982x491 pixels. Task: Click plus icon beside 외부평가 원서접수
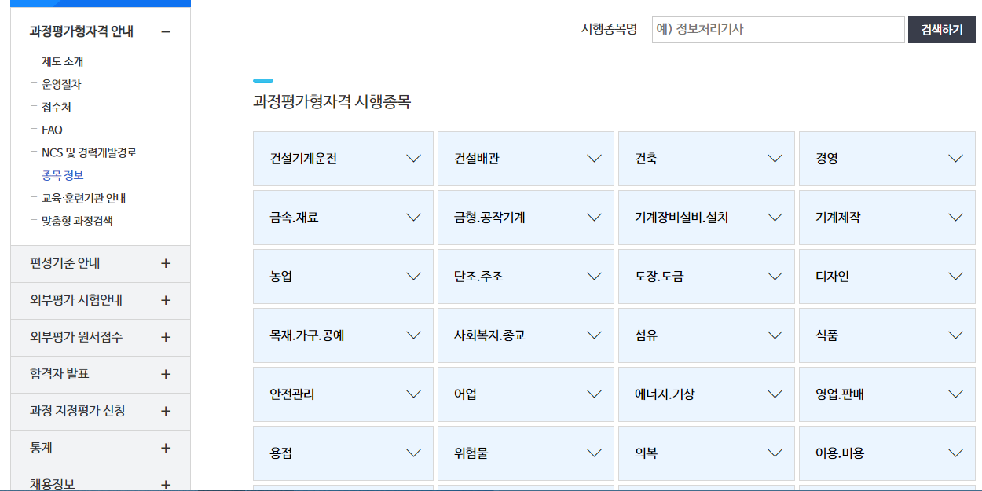166,337
